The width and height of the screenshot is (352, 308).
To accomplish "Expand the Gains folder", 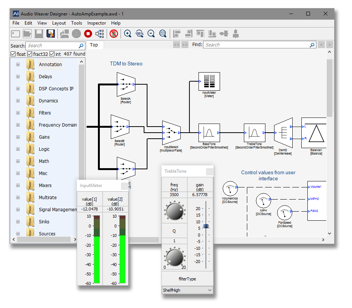I will [18, 137].
